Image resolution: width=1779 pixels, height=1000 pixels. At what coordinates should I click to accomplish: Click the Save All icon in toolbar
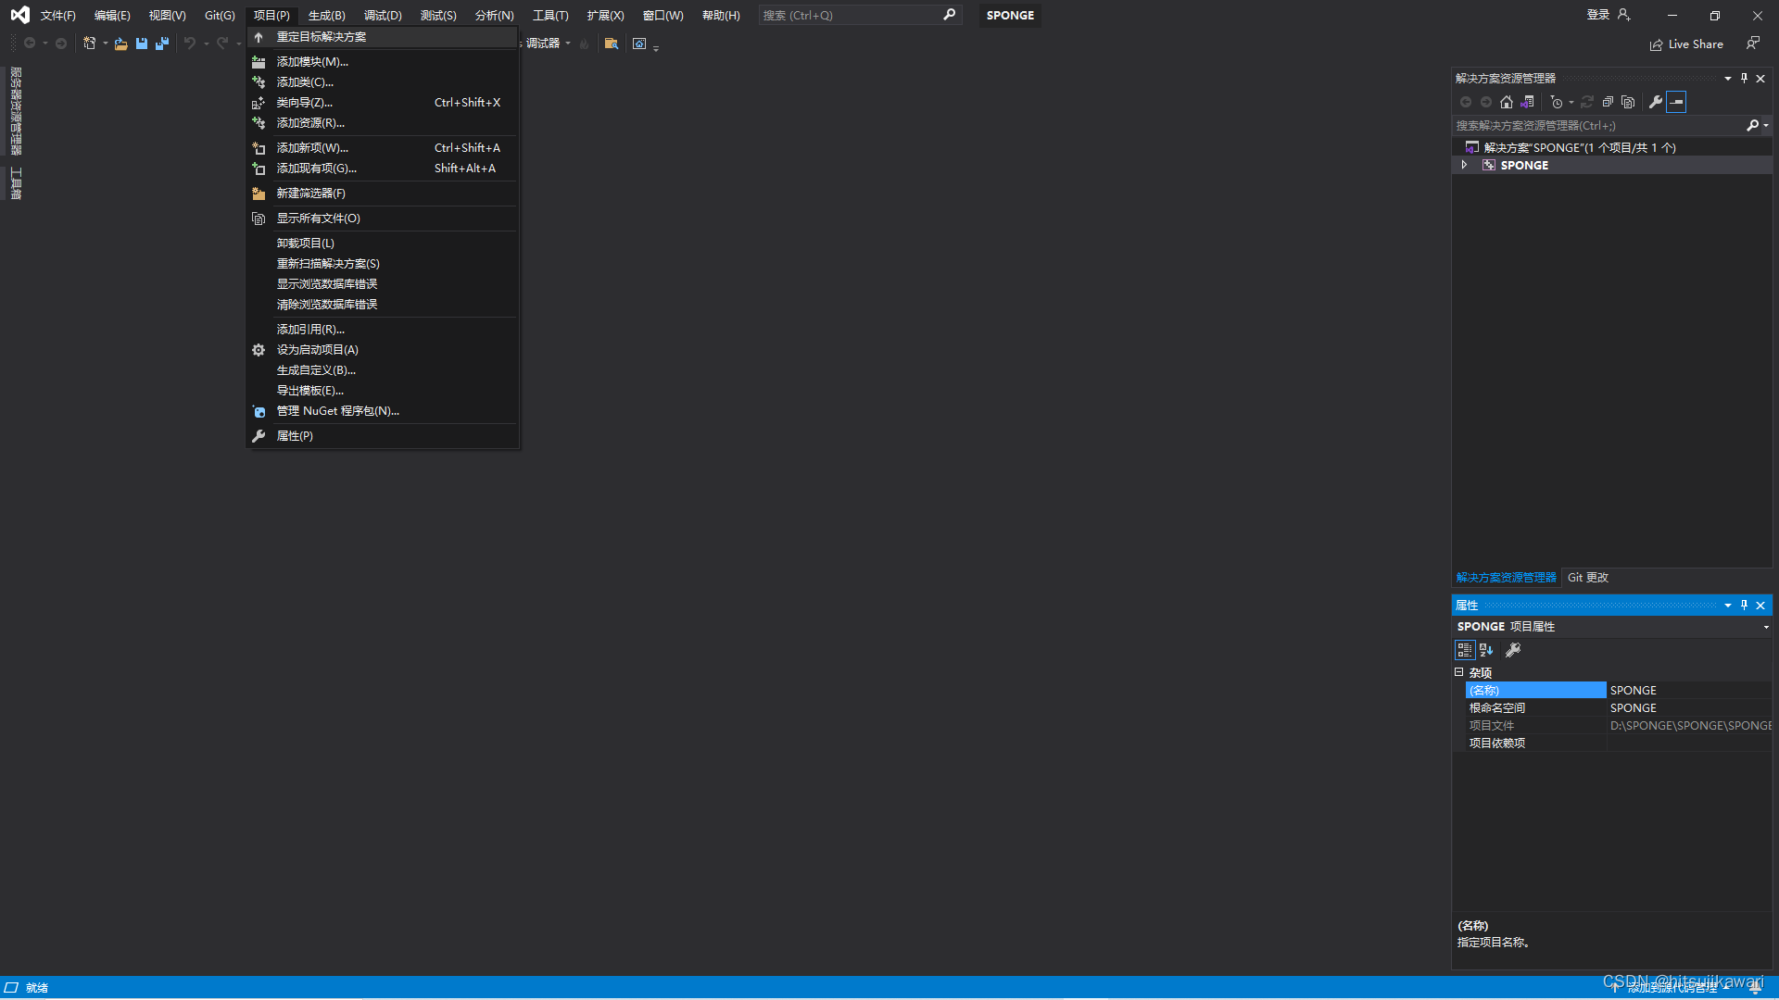tap(162, 44)
